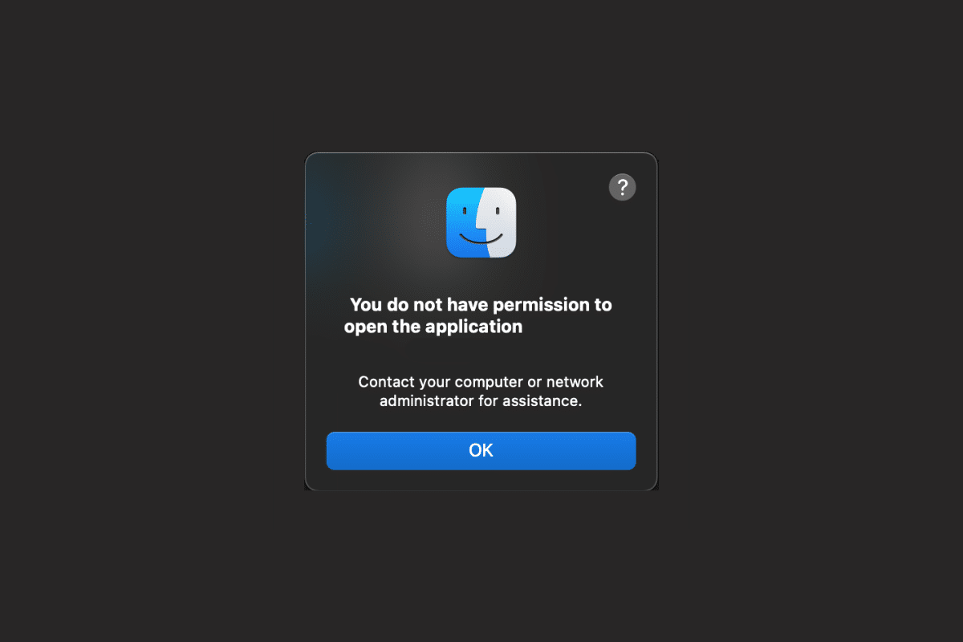Click the "OK" label text
The height and width of the screenshot is (642, 963).
point(481,450)
